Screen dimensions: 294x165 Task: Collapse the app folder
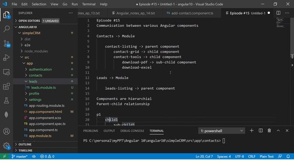coord(45,63)
